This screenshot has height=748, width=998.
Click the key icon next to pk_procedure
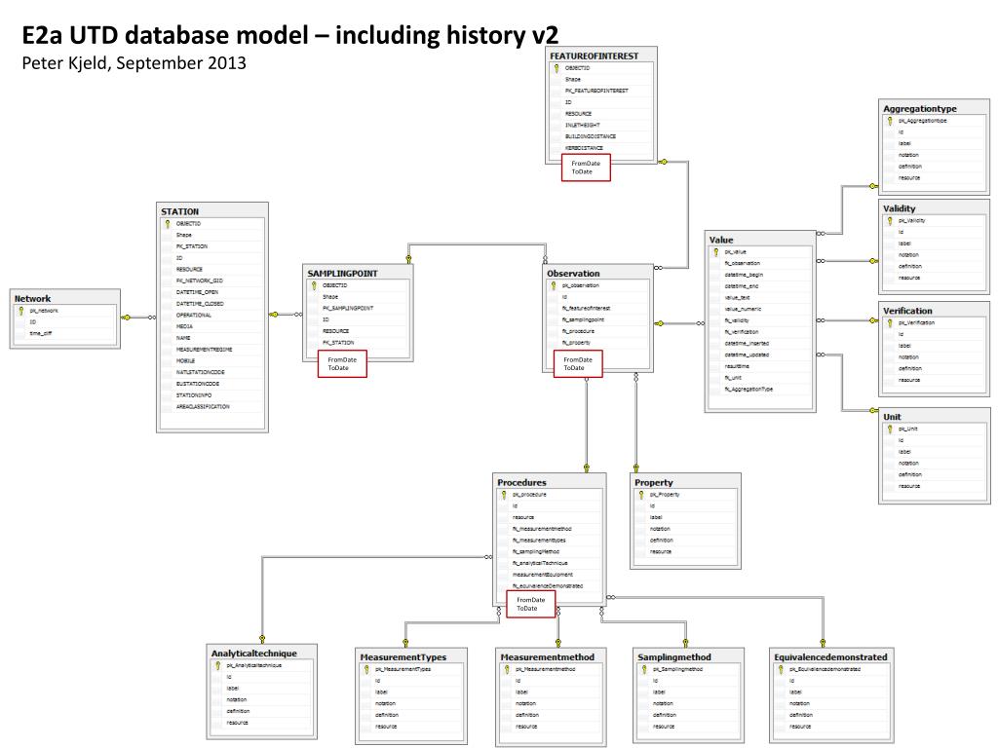(504, 495)
